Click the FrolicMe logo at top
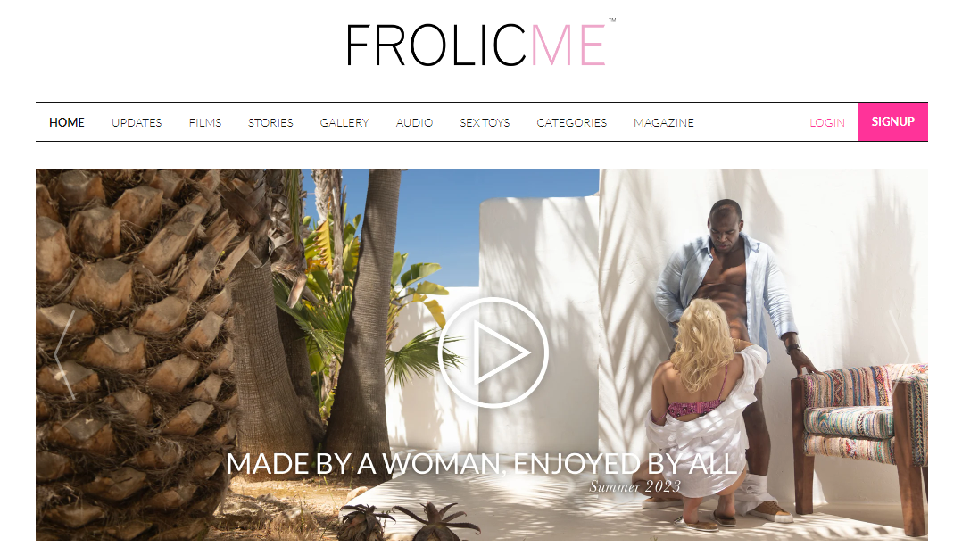Viewport: 962px width, 555px height. (480, 43)
